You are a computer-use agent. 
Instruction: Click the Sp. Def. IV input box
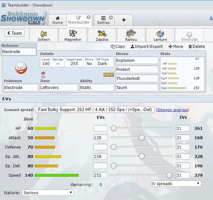tap(183, 166)
